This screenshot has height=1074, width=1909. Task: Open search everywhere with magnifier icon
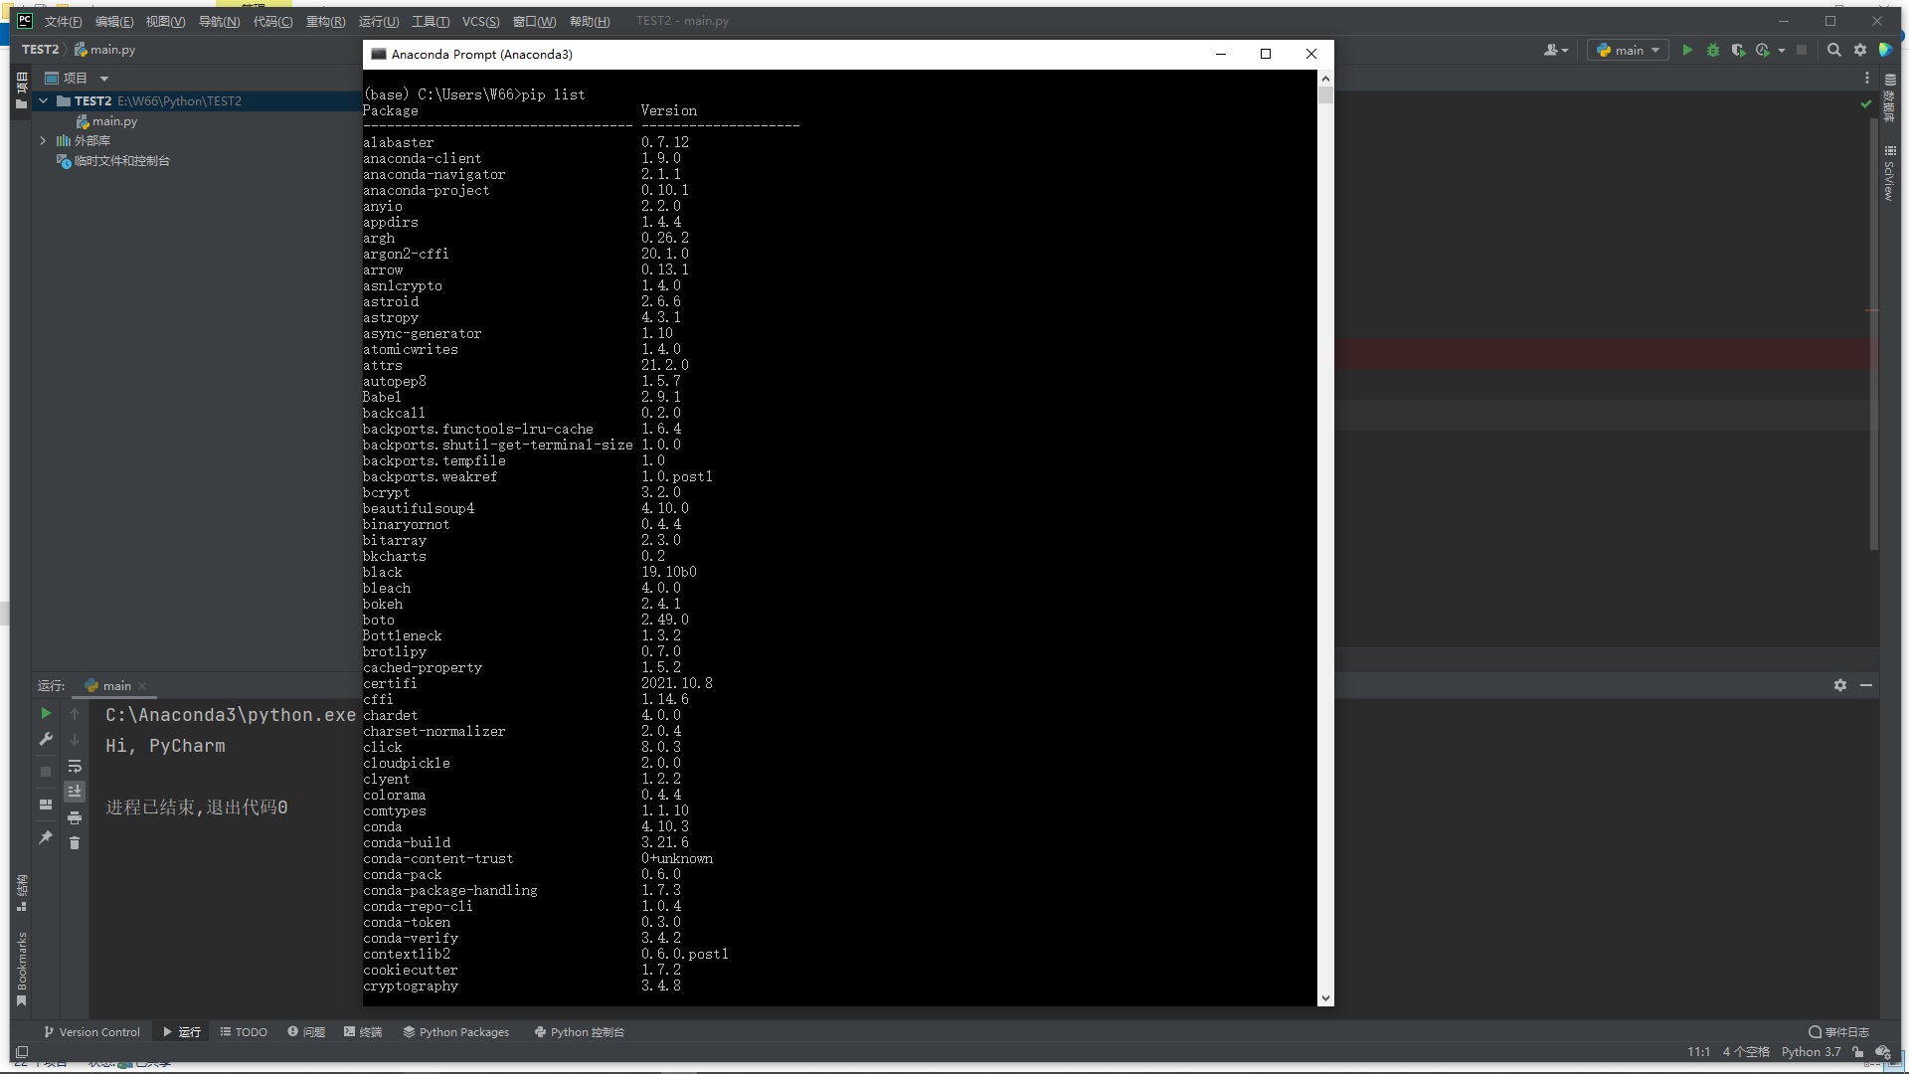[1833, 50]
